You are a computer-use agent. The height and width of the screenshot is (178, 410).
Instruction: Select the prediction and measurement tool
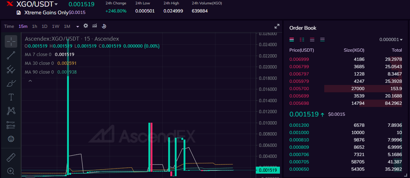click(x=11, y=125)
